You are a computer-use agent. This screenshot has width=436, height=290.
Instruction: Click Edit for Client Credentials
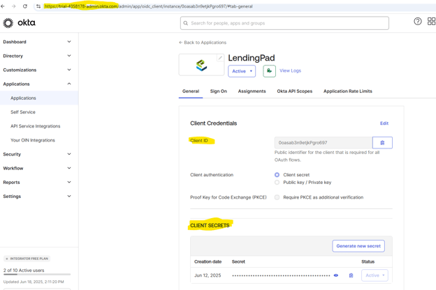[384, 123]
